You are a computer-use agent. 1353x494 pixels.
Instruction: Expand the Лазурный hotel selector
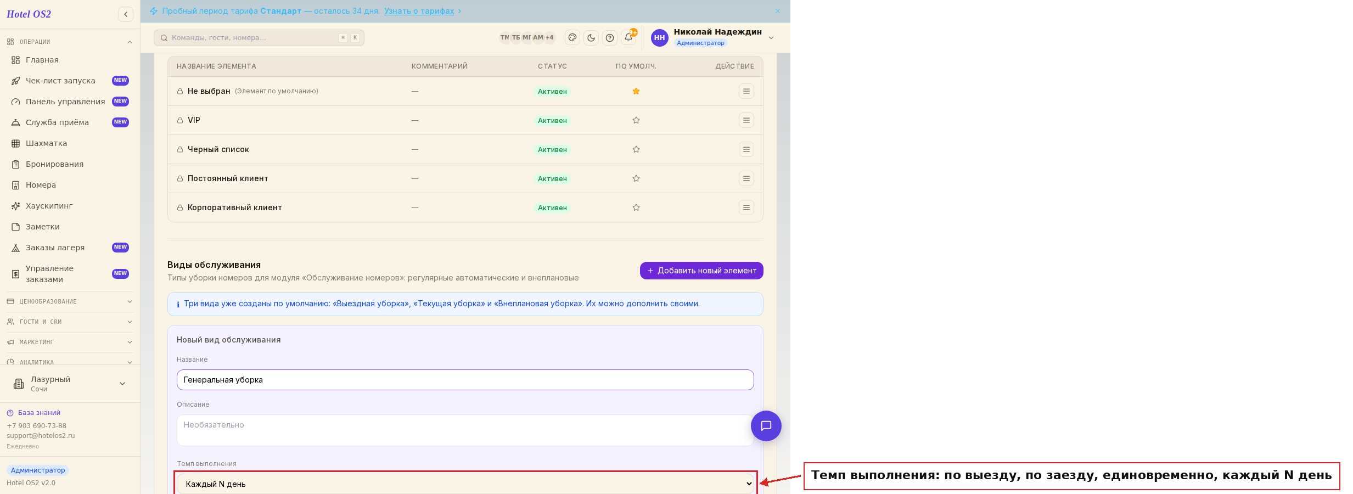point(70,384)
